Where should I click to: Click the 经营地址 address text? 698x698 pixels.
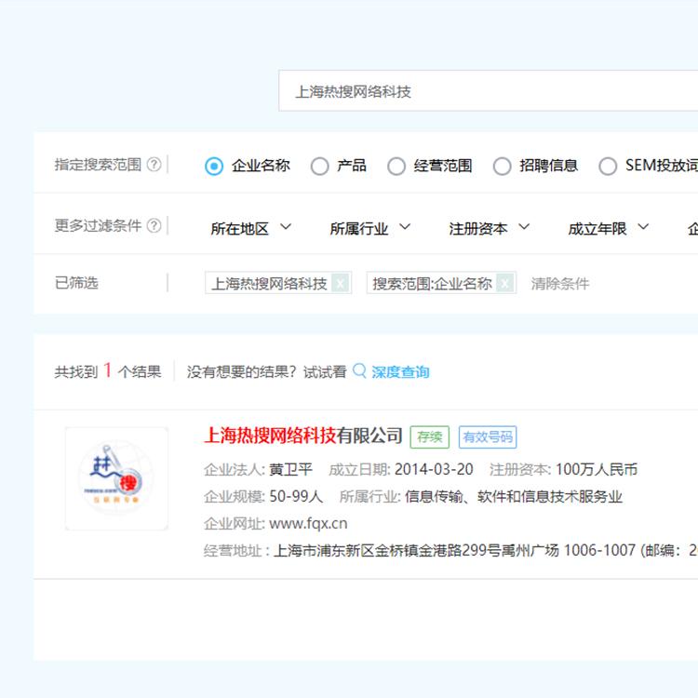click(x=485, y=551)
